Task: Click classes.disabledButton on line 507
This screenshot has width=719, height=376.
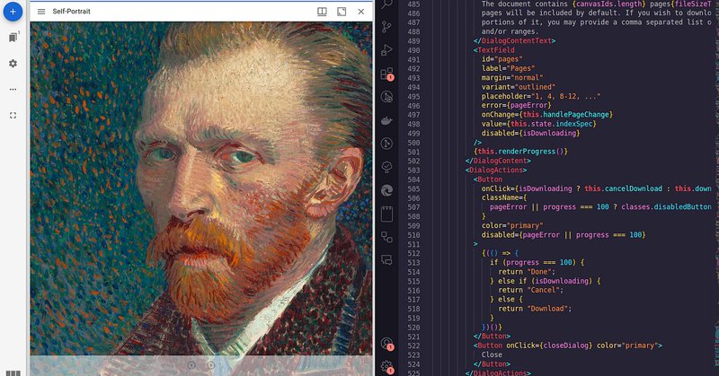Action: pos(667,207)
